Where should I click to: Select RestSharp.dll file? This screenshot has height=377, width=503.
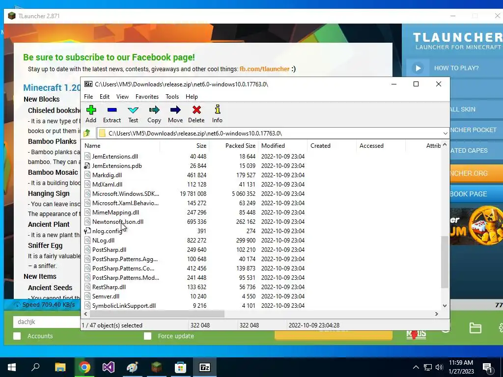(x=109, y=287)
